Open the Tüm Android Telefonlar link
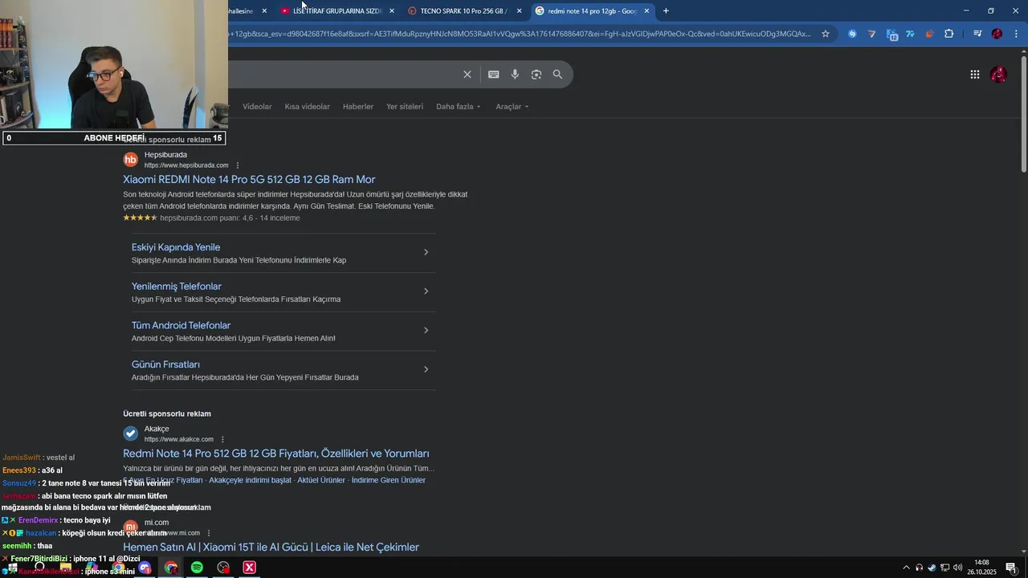This screenshot has width=1028, height=578. coord(181,325)
